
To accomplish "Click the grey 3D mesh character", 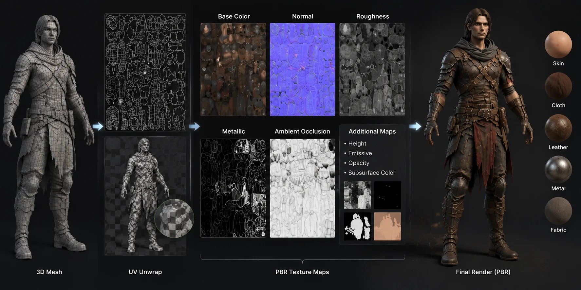I will 48,137.
